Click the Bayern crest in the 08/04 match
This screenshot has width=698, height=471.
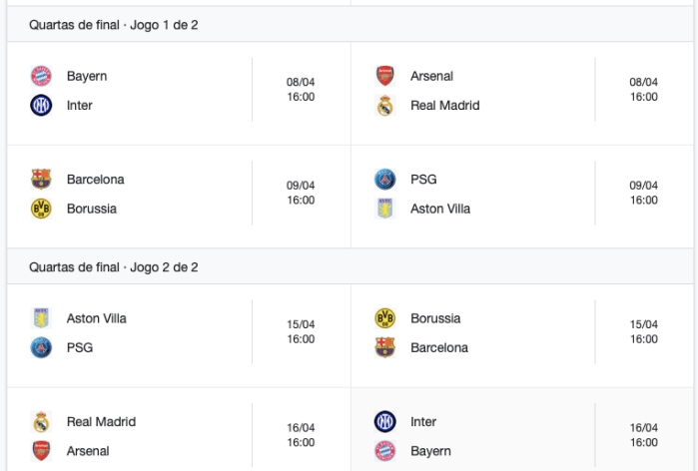point(41,76)
